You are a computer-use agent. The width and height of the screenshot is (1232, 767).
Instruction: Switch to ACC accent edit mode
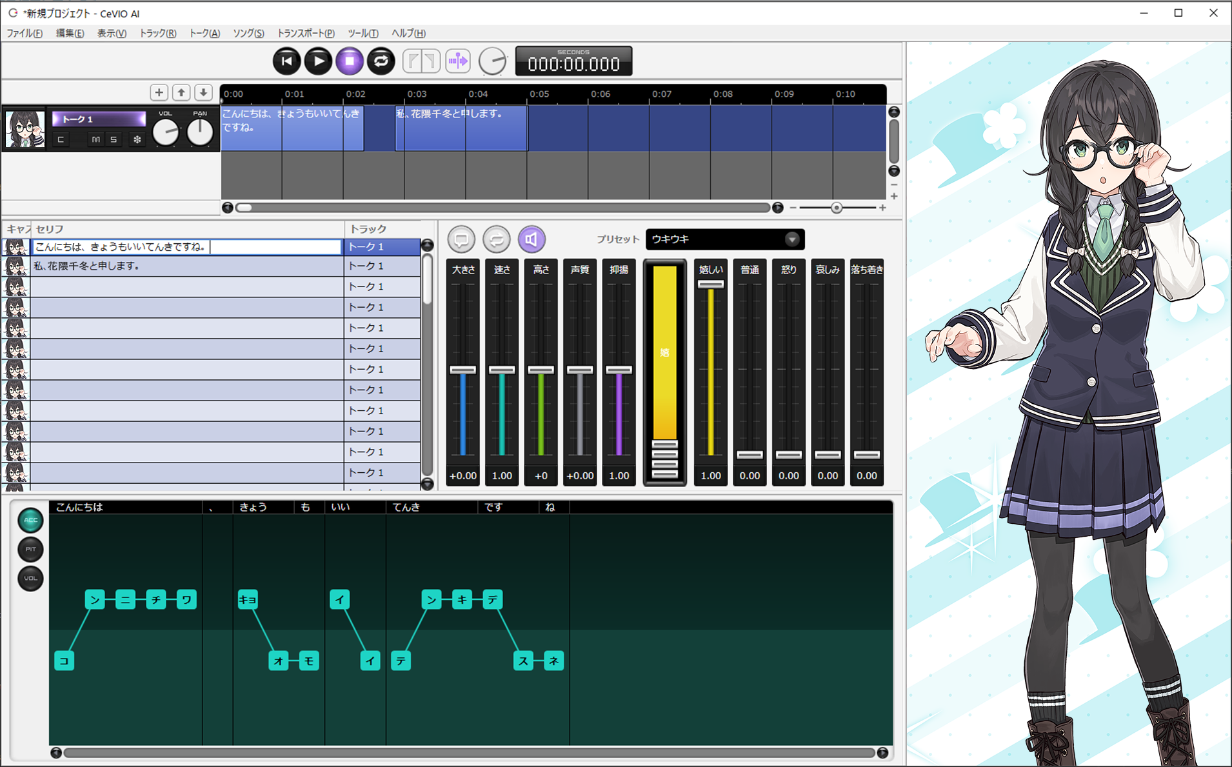point(30,520)
